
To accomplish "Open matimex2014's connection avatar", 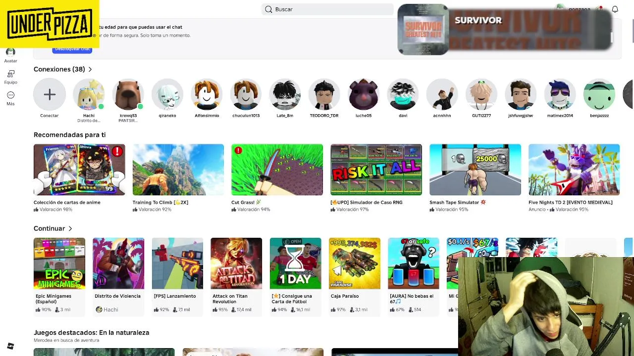I will tap(560, 94).
